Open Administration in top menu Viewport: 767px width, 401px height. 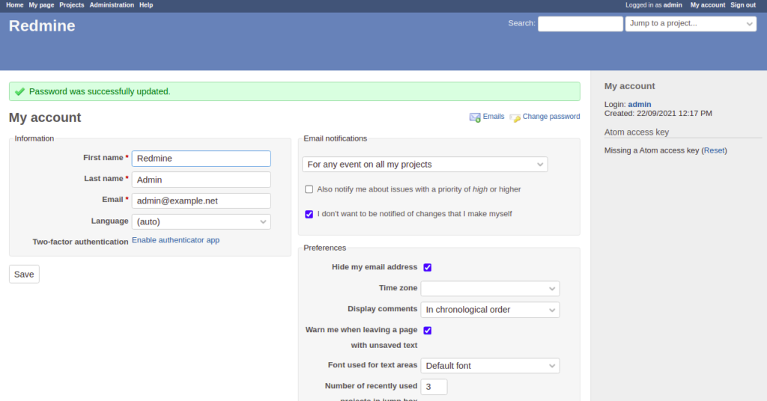coord(112,5)
